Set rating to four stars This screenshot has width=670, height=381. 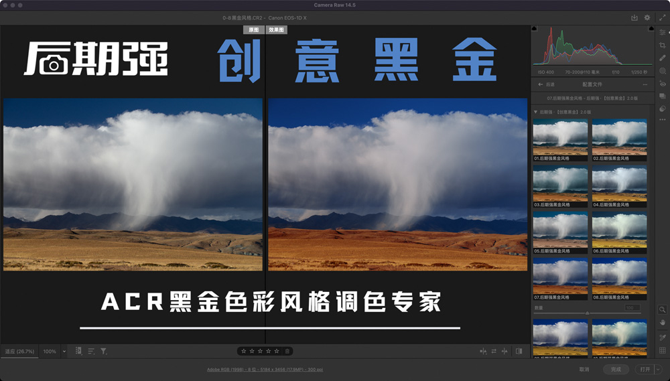[x=269, y=351]
